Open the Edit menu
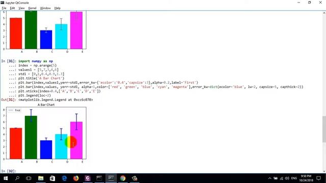 coord(12,8)
